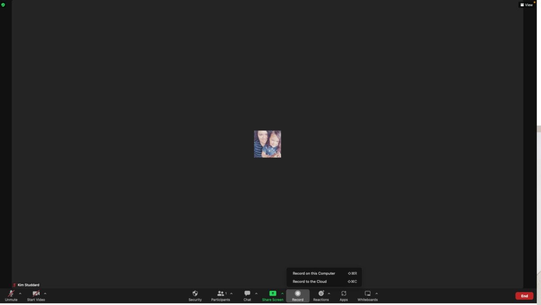Click the green encryption shield icon

[3, 5]
